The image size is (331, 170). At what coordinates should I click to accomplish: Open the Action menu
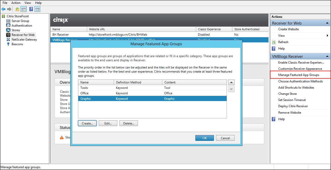tap(16, 3)
